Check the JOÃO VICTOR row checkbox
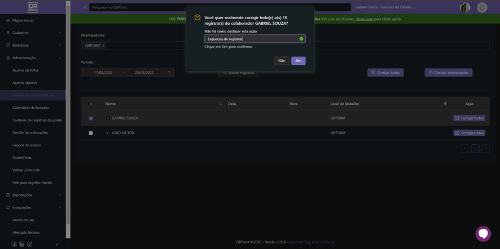500x249 pixels. click(x=91, y=133)
